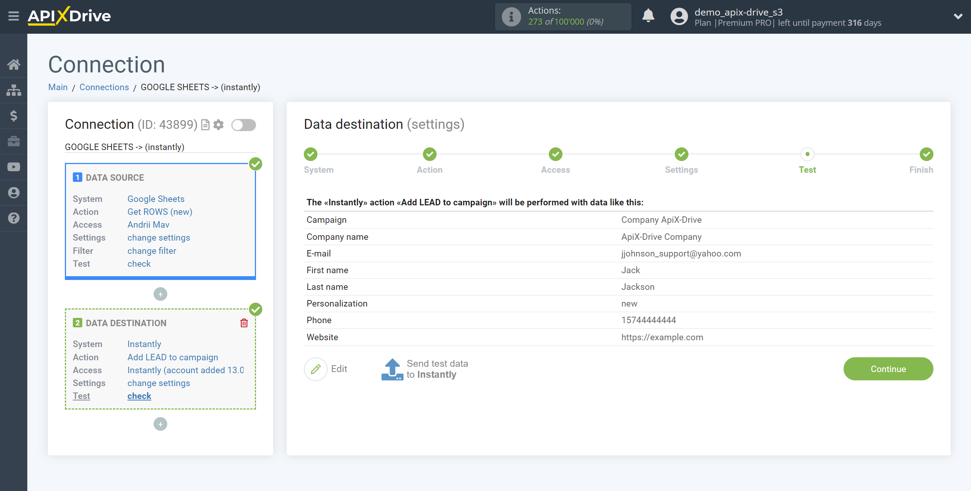Click the Actions counter 273 of 100'000
971x491 pixels.
[566, 22]
